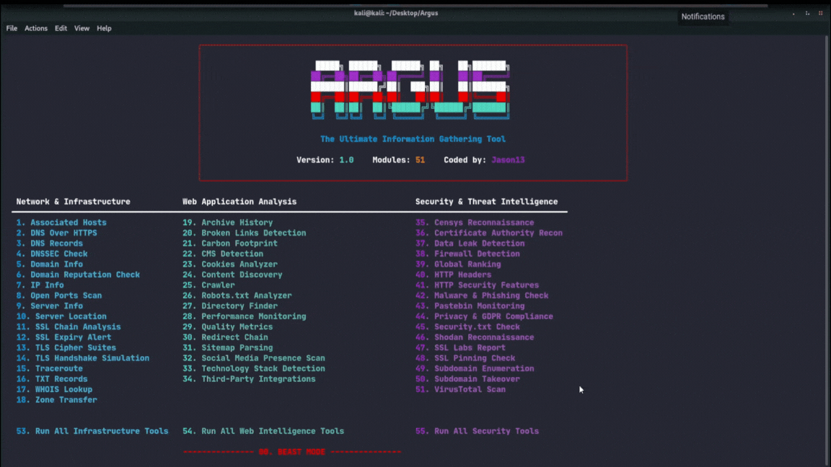
Task: Click the ARGUS ASCII art logo
Action: [x=410, y=90]
